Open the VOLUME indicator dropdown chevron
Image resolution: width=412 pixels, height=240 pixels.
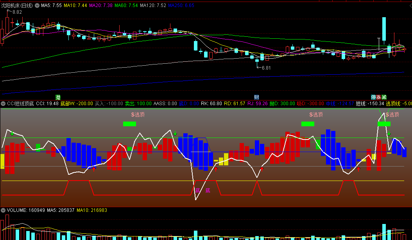[3, 210]
